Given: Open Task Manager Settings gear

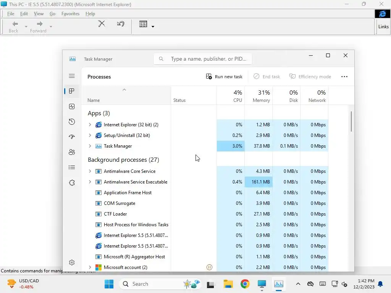Looking at the screenshot, I should click(x=72, y=262).
